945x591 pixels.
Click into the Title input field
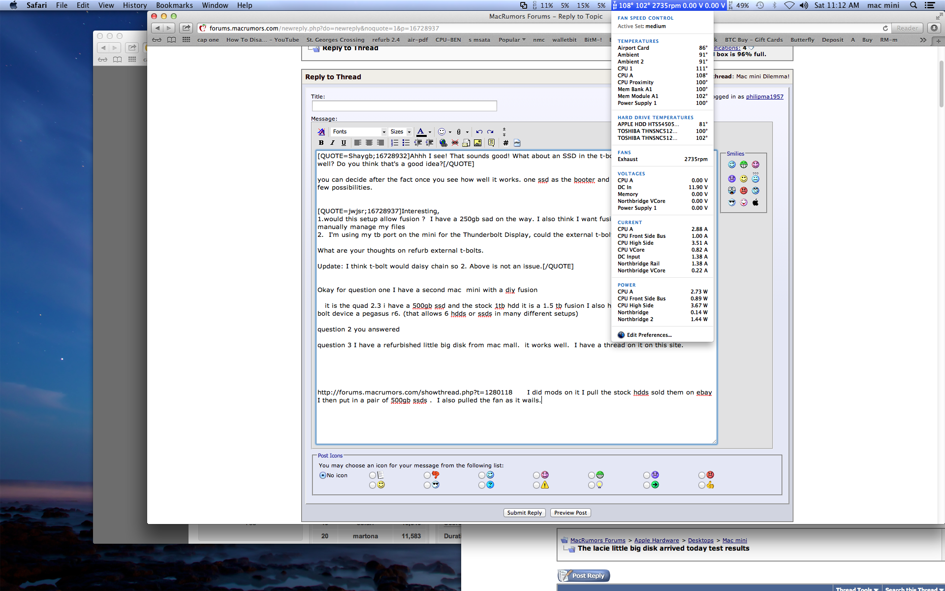[404, 106]
